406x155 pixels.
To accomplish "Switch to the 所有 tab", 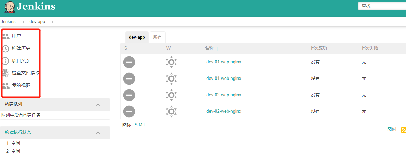I will [157, 37].
